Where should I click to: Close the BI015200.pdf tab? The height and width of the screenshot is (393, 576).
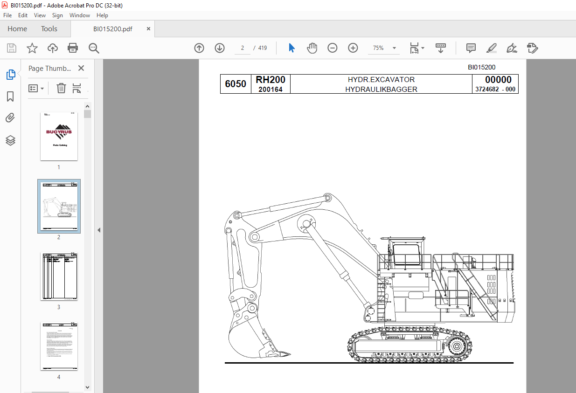(x=149, y=29)
